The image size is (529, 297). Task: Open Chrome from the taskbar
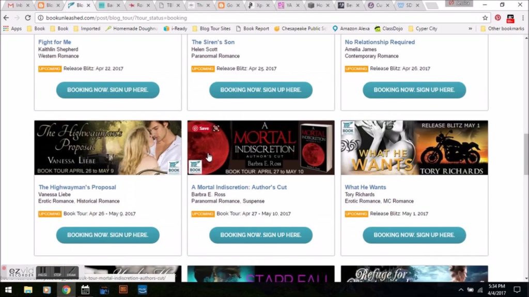pos(66,290)
